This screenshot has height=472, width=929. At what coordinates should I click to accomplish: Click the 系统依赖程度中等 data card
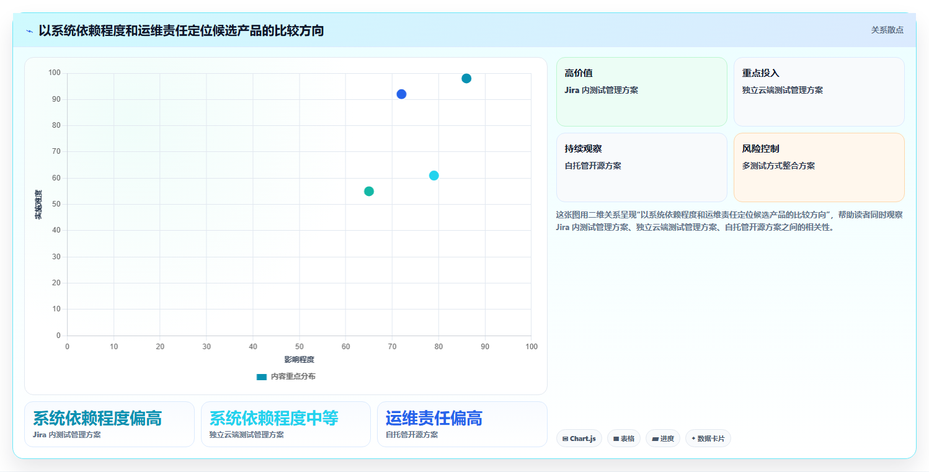coord(285,424)
